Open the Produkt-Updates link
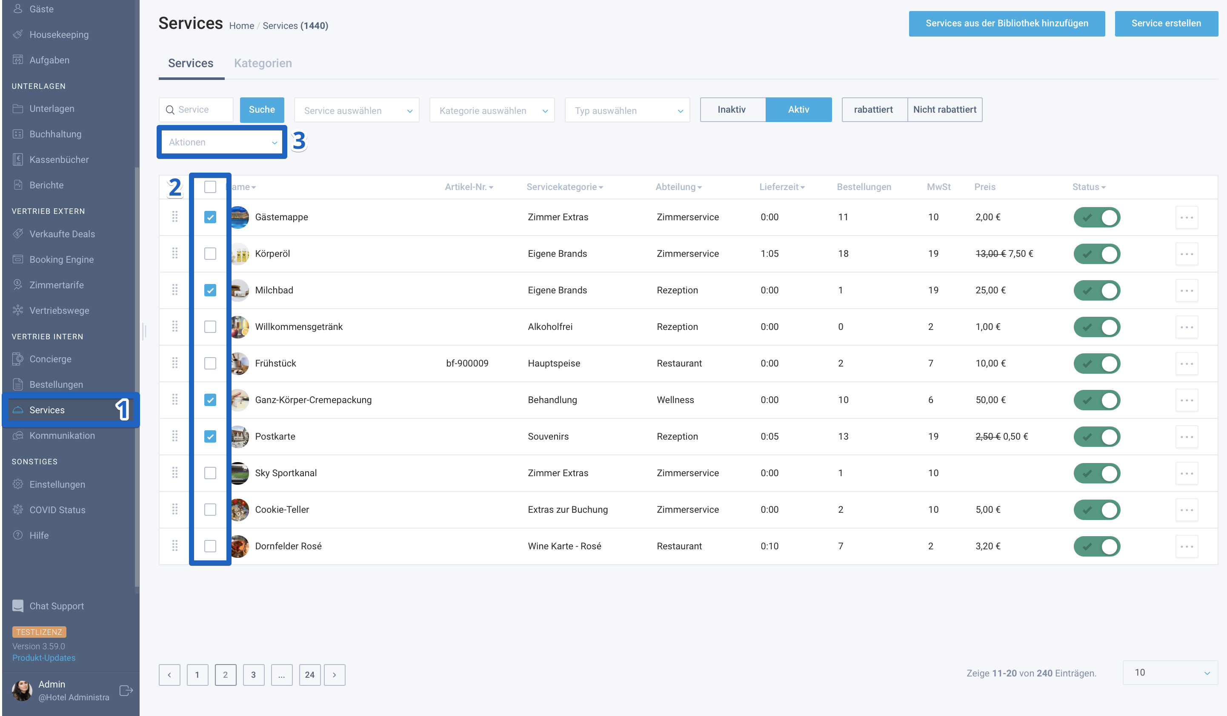1227x716 pixels. point(44,658)
